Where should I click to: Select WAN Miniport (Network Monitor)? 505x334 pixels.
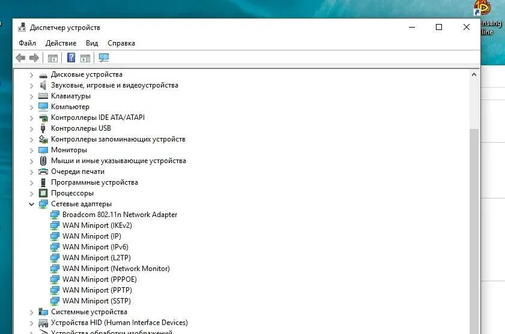point(116,269)
